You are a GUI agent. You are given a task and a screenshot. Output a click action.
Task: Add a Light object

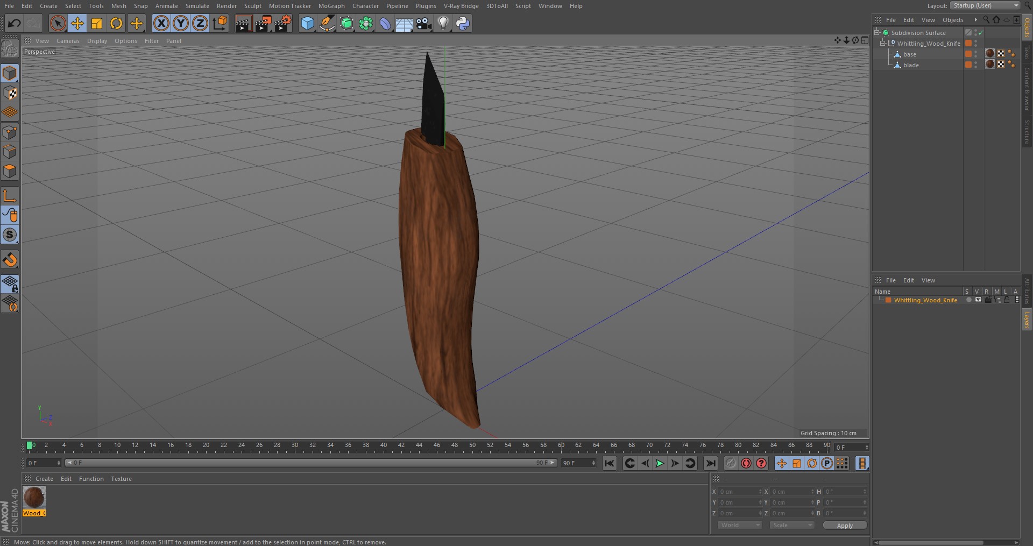[443, 23]
